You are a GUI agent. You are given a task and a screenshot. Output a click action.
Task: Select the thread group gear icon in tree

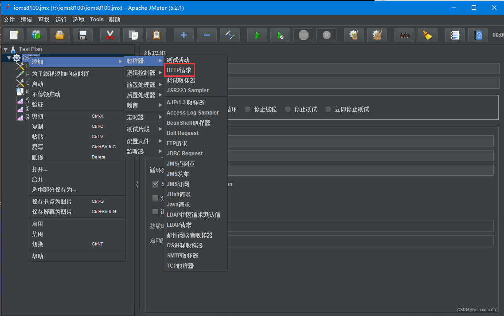coord(17,58)
